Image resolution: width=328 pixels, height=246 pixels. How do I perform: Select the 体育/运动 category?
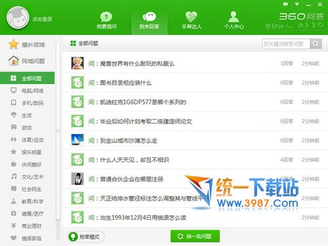coord(27,140)
